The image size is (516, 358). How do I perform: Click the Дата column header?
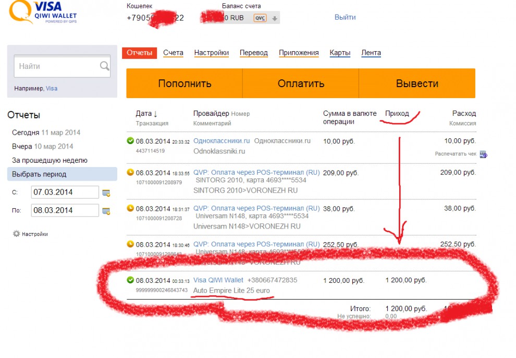[x=143, y=114]
